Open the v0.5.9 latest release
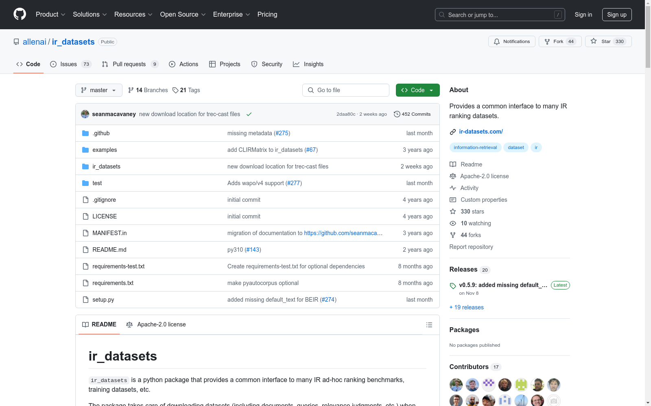651x406 pixels. point(503,285)
